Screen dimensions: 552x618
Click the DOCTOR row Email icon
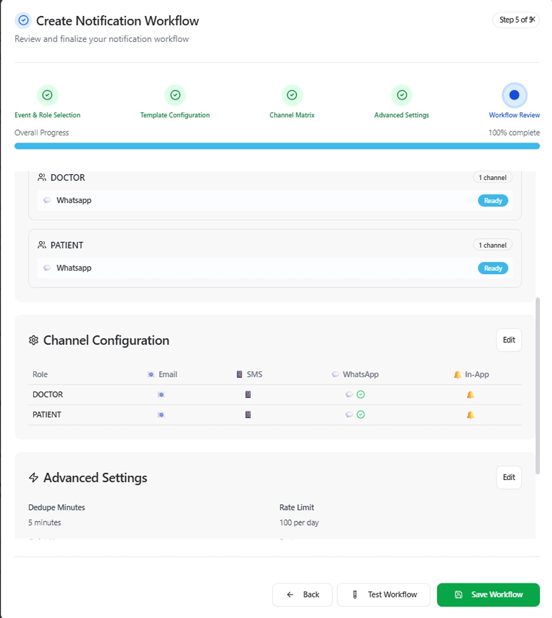point(161,395)
